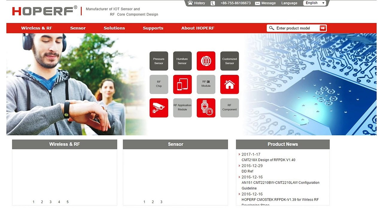This screenshot has height=215, width=383.
Task: Expand the English language dropdown
Action: (x=315, y=3)
